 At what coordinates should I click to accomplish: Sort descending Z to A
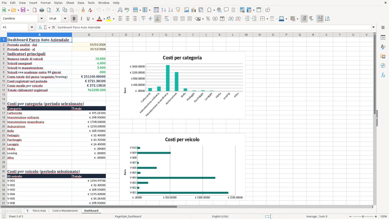coord(171,10)
